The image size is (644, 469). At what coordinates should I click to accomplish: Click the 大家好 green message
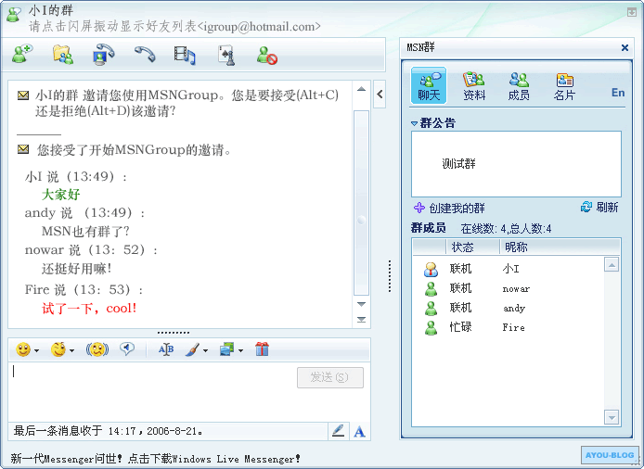pyautogui.click(x=61, y=194)
